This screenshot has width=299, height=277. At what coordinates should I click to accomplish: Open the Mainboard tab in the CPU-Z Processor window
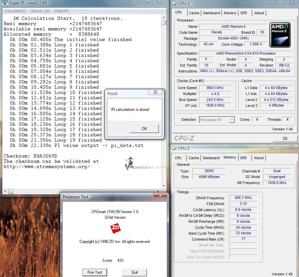212,13
